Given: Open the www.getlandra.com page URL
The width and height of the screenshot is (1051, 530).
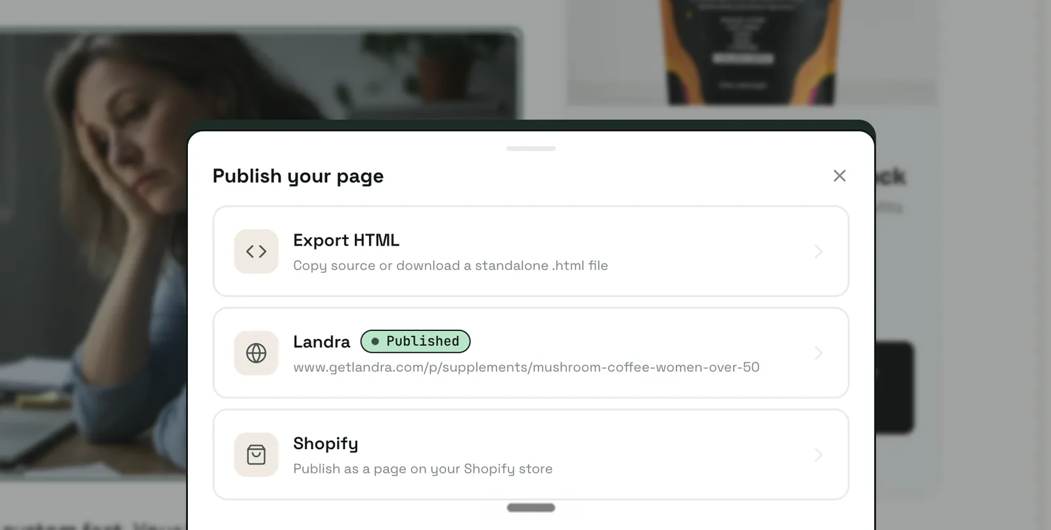Looking at the screenshot, I should click(526, 367).
